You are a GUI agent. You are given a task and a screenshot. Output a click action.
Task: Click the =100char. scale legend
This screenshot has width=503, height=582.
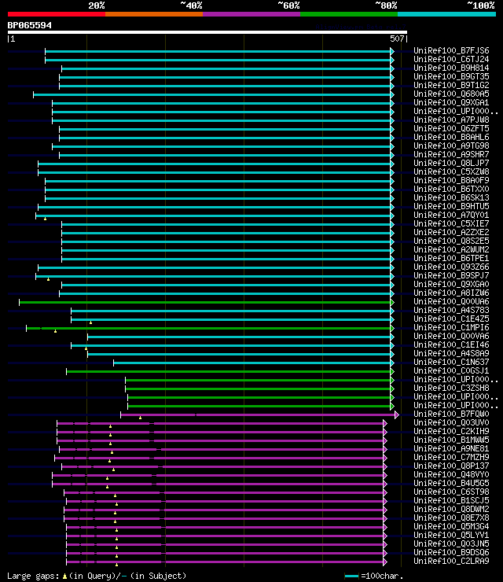pyautogui.click(x=374, y=576)
